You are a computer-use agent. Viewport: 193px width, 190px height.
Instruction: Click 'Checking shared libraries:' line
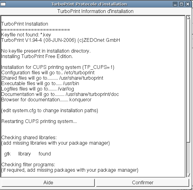[29, 138]
